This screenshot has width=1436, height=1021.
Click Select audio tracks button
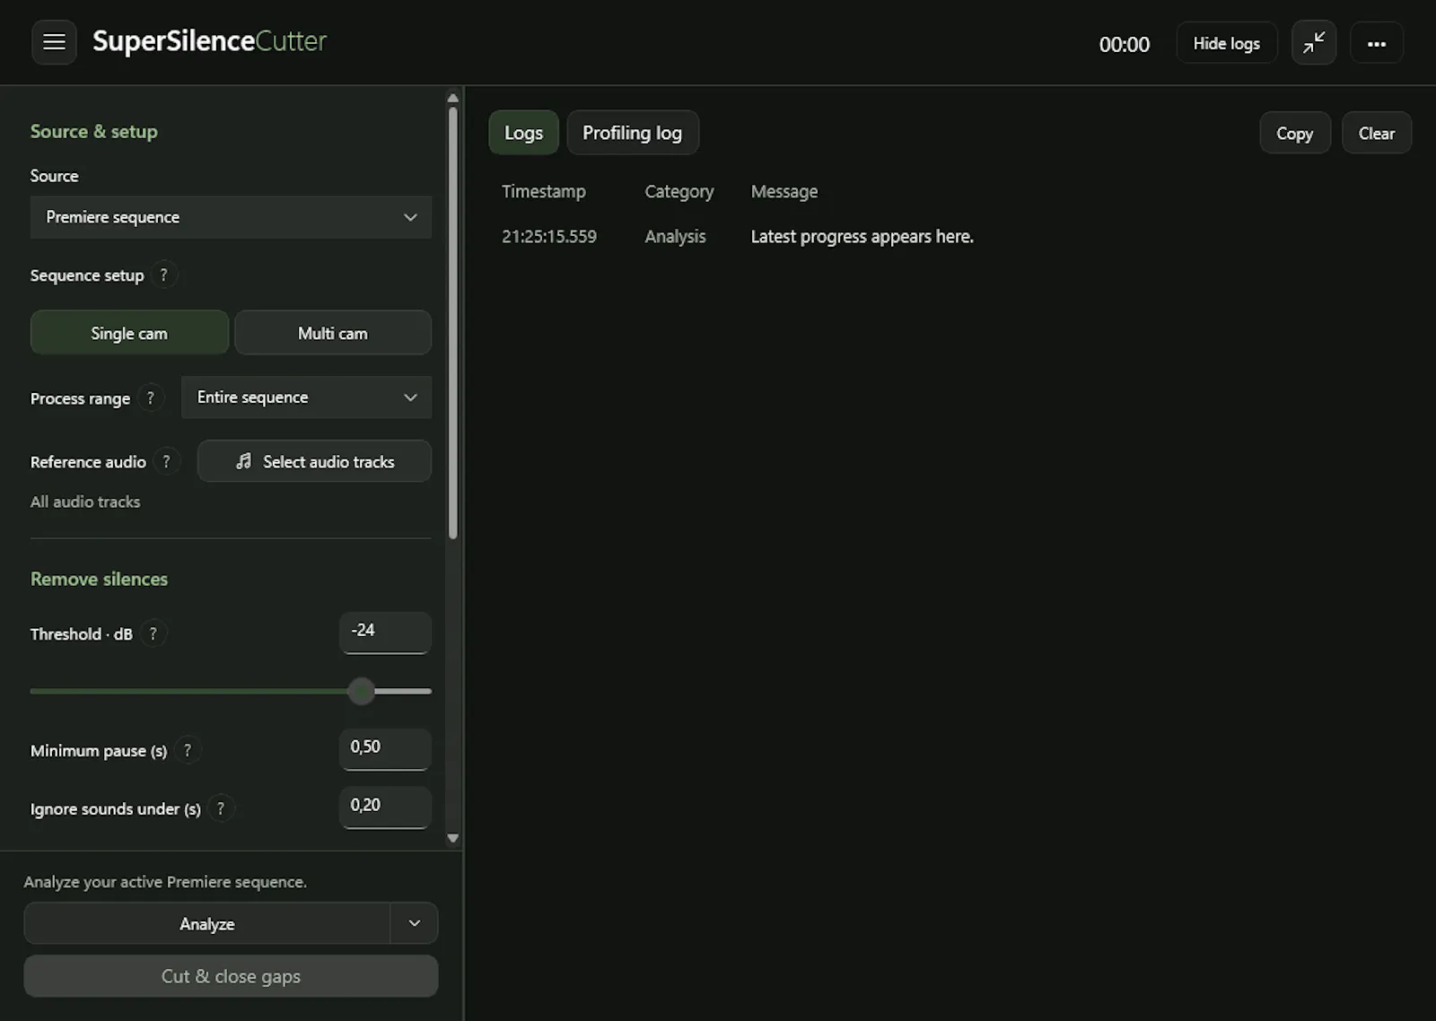tap(314, 461)
